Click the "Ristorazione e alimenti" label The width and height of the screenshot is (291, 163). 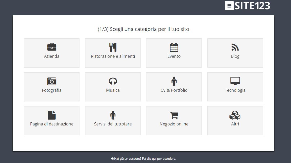tap(113, 56)
